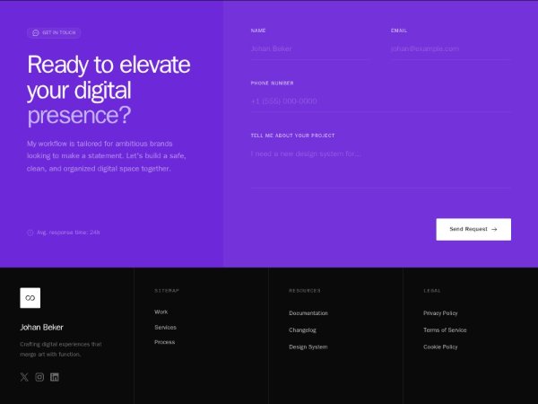Click the clock icon beside response time
Image resolution: width=538 pixels, height=404 pixels.
tap(30, 233)
